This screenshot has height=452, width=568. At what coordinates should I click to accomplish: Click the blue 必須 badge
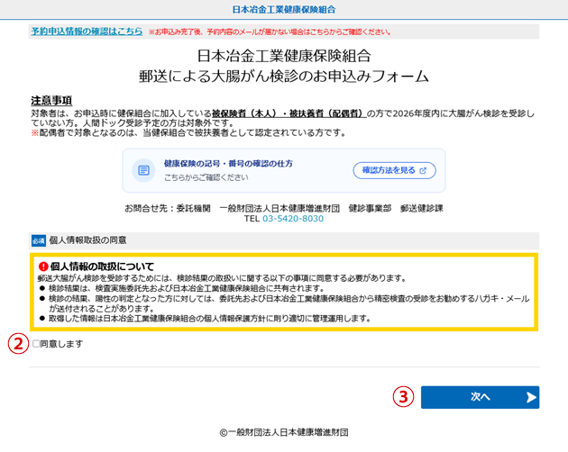39,240
